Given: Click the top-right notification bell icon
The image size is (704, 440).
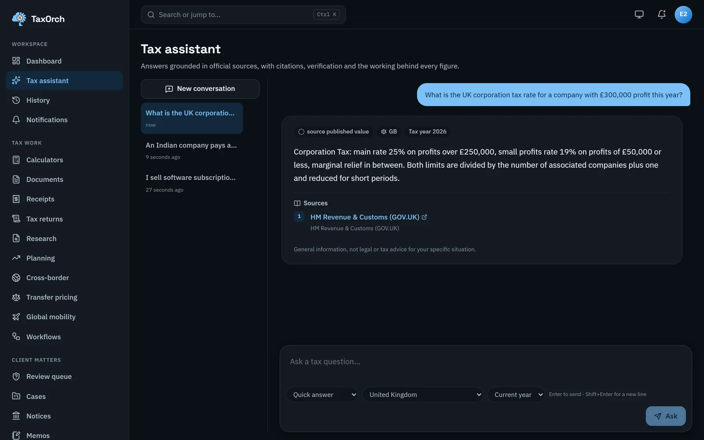Looking at the screenshot, I should pyautogui.click(x=661, y=15).
